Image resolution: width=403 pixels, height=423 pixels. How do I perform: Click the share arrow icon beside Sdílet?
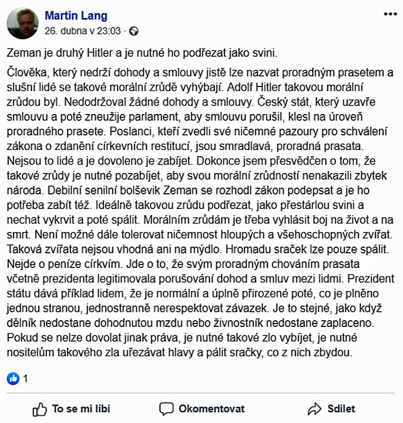point(315,409)
